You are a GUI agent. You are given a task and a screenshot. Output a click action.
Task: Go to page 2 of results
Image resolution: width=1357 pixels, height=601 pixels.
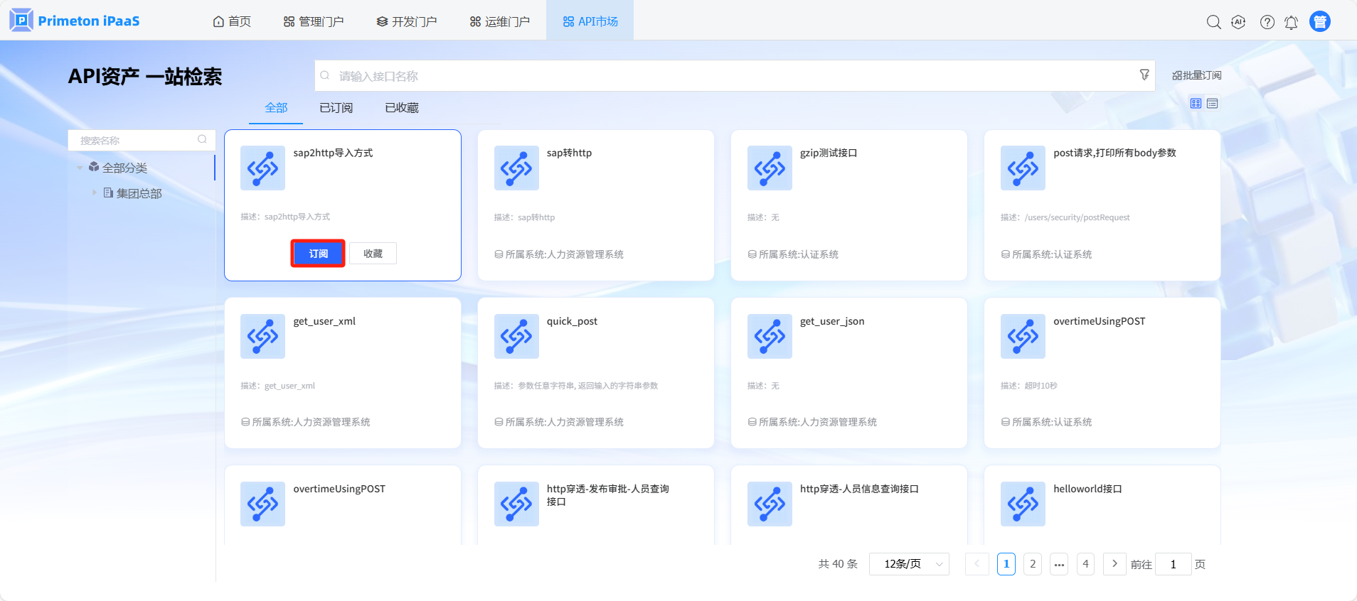coord(1033,564)
